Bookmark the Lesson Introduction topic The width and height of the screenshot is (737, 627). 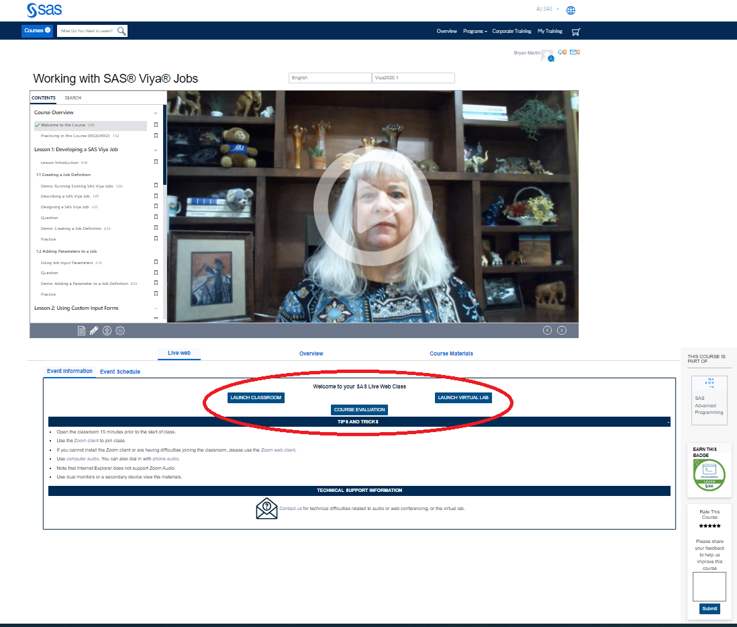[156, 162]
